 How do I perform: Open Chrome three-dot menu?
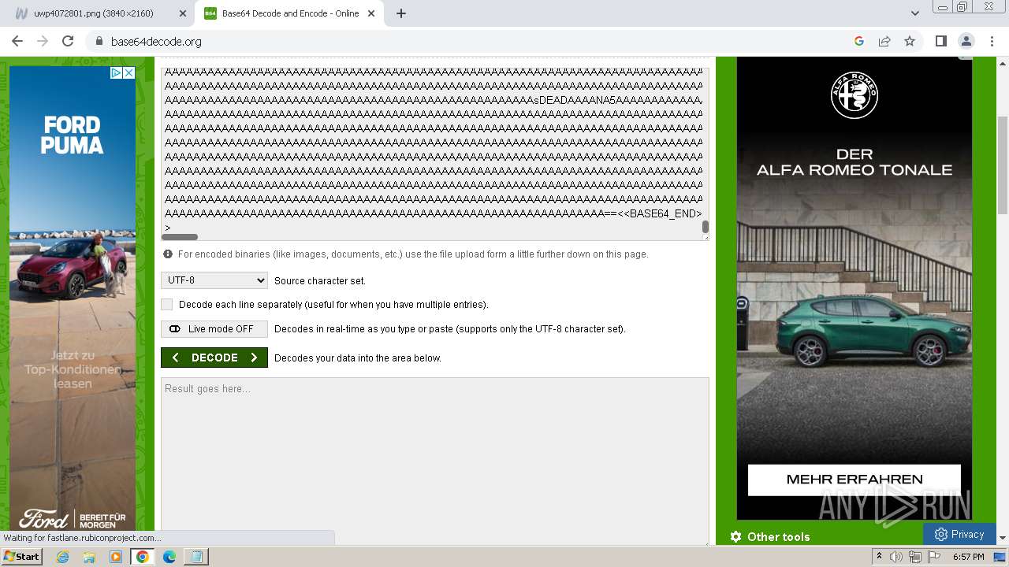pyautogui.click(x=991, y=41)
